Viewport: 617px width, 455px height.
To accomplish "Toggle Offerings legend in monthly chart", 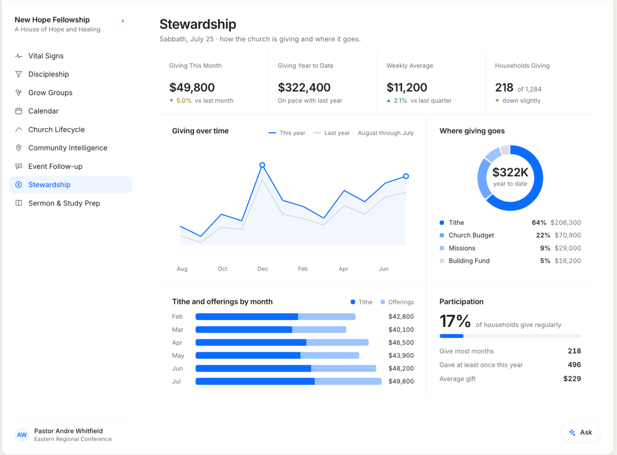I will click(x=397, y=302).
